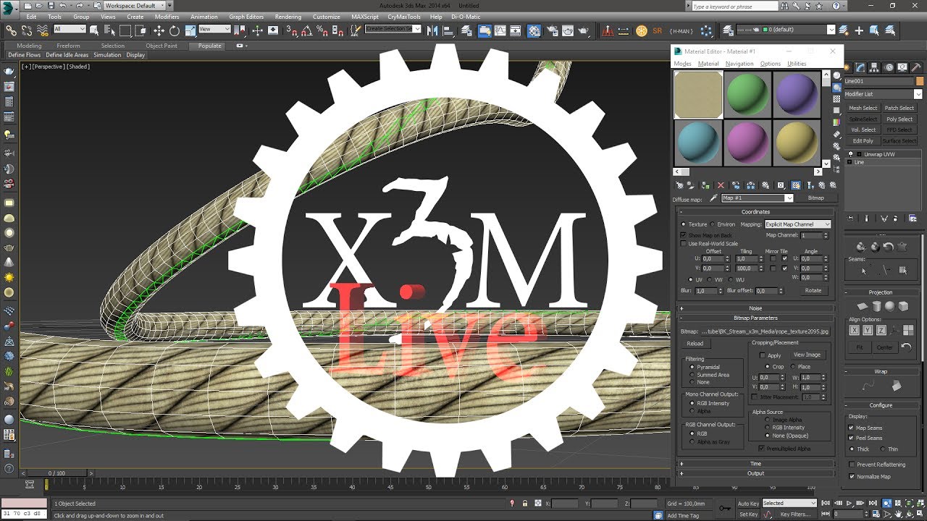Click the Unlink Selection tool
Viewport: 927px width, 521px height.
pyautogui.click(x=27, y=30)
